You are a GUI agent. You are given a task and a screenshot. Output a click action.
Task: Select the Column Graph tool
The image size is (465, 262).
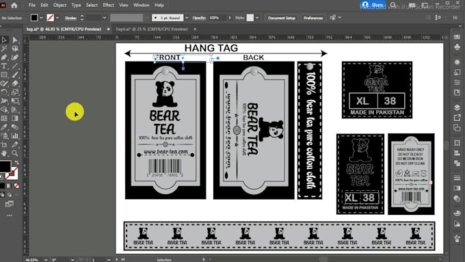15,136
